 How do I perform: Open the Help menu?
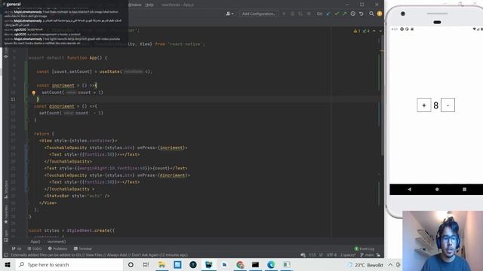[149, 5]
